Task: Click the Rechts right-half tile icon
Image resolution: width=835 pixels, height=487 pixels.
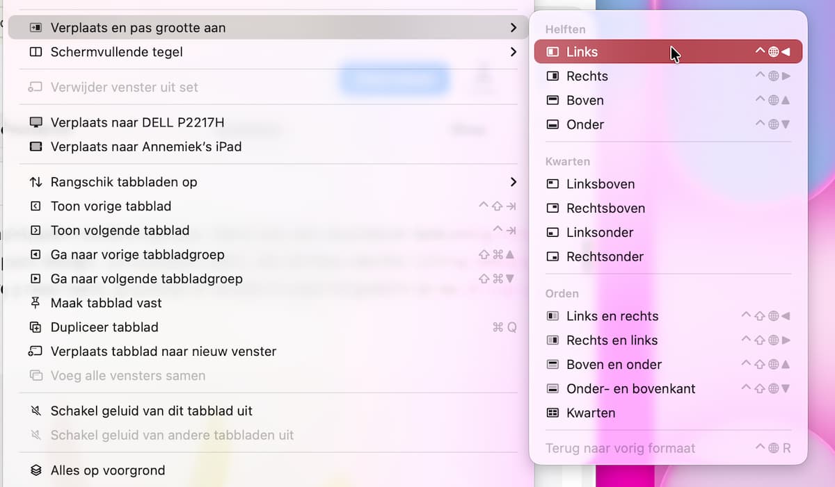Action: point(552,76)
